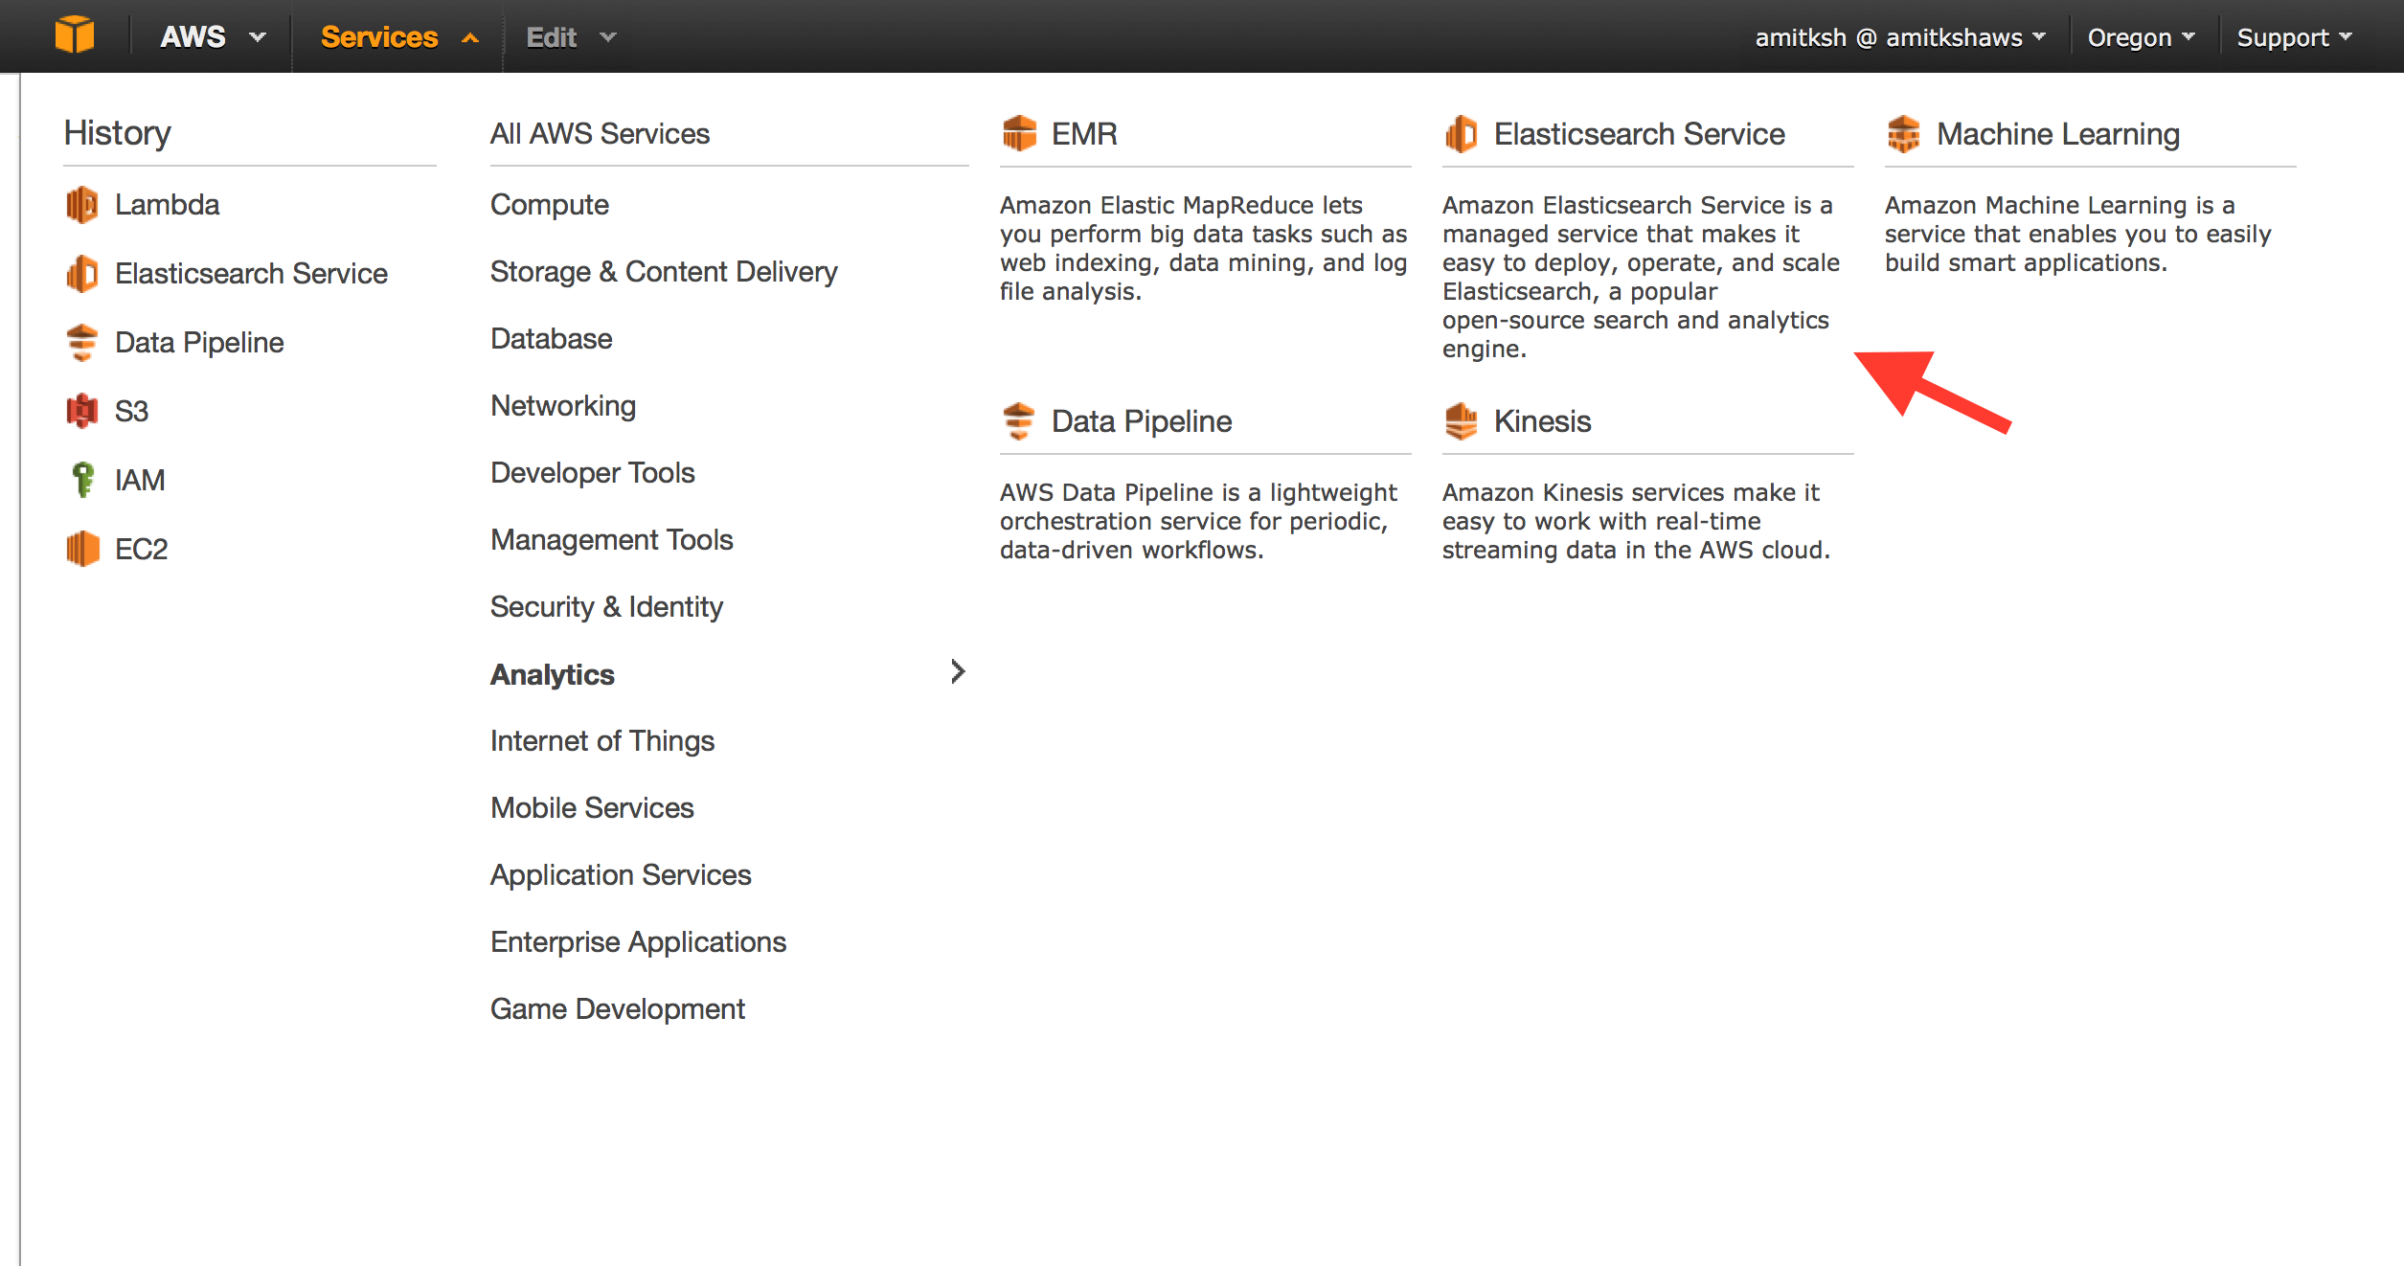Click the IAM key icon in History

(82, 480)
